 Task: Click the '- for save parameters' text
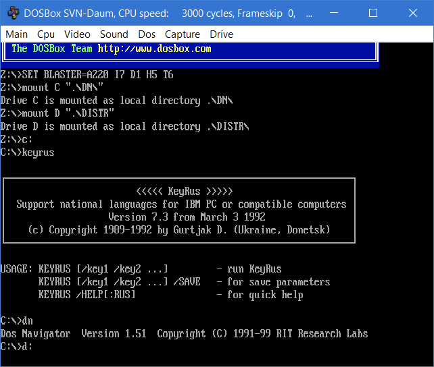(x=274, y=282)
